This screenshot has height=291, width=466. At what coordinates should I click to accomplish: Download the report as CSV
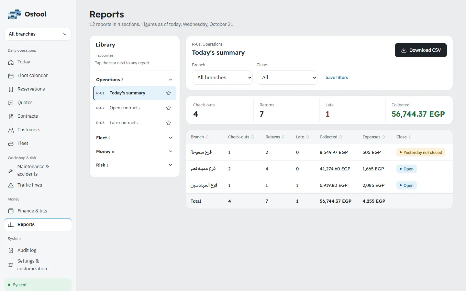[421, 50]
